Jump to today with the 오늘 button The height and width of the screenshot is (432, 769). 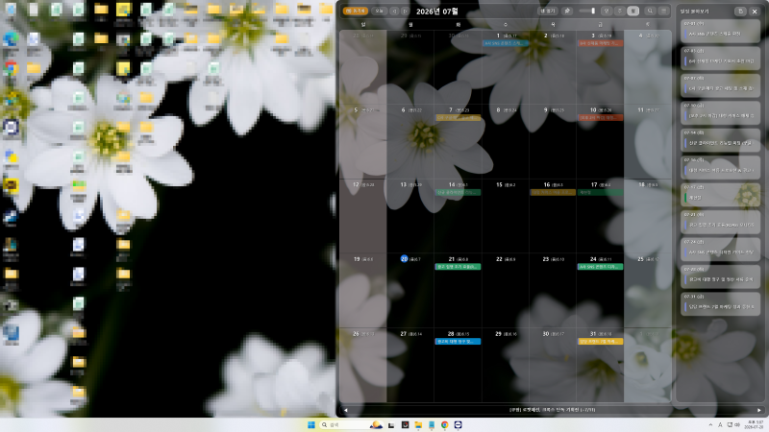tap(379, 11)
